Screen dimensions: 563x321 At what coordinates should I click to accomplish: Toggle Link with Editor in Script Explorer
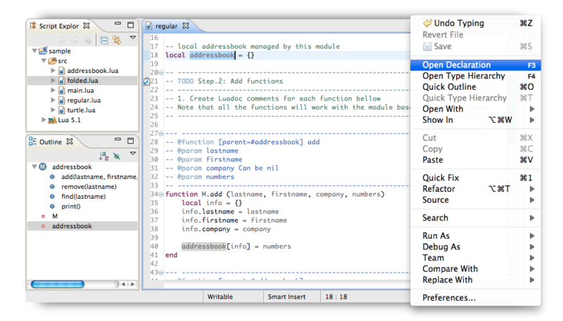(117, 40)
